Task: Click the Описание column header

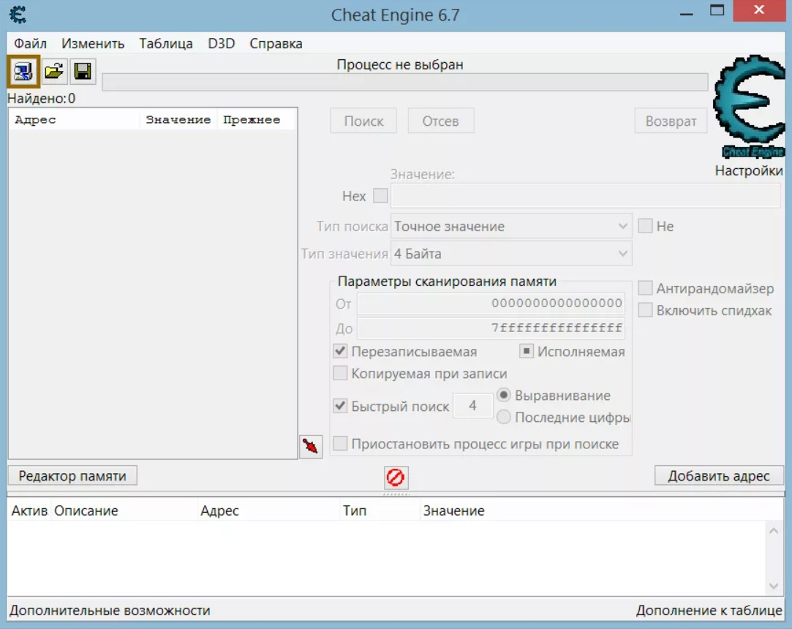Action: click(124, 511)
